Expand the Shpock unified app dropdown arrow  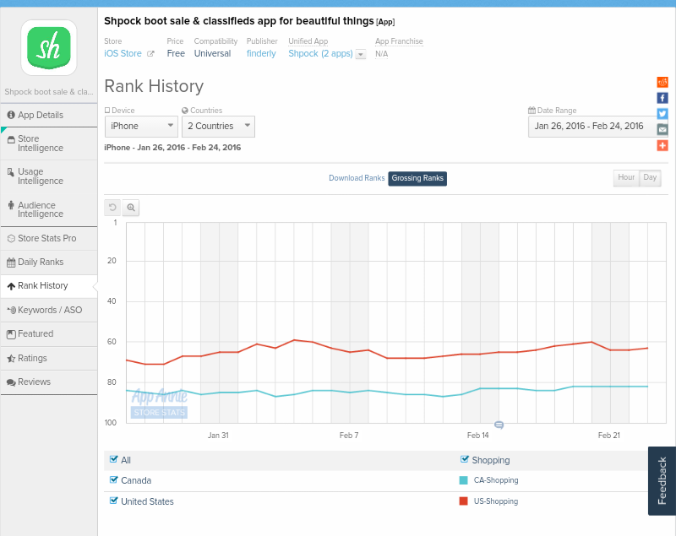pos(361,54)
